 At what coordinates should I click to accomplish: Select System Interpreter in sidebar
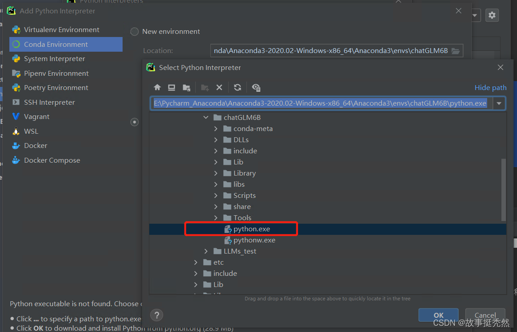[x=66, y=59]
